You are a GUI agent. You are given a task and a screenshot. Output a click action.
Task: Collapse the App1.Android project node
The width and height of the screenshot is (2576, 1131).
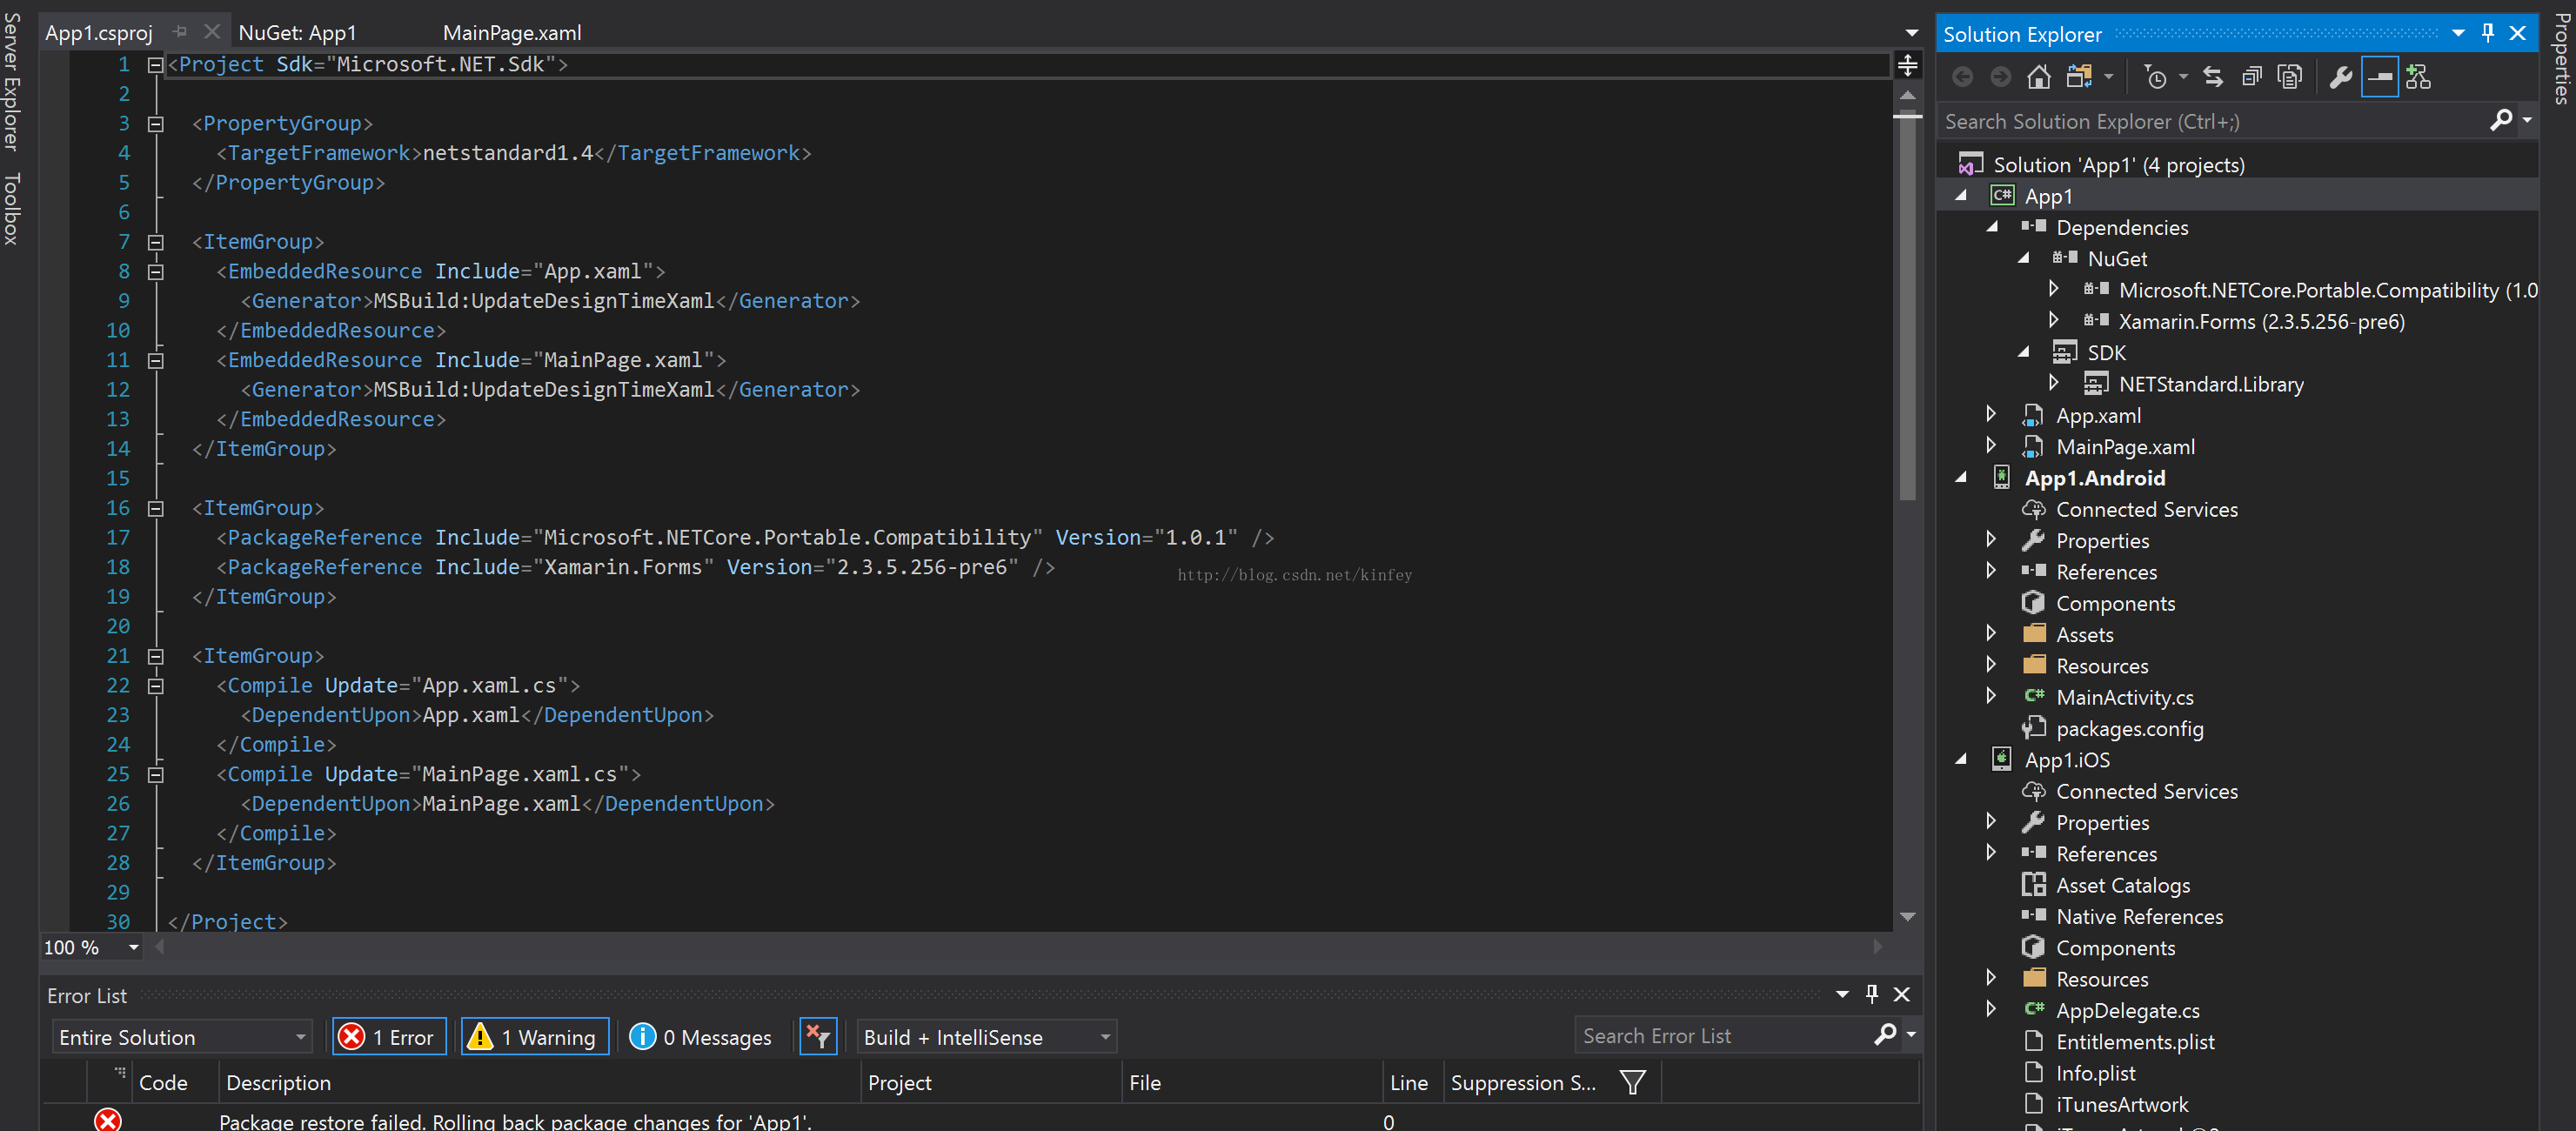tap(1961, 478)
